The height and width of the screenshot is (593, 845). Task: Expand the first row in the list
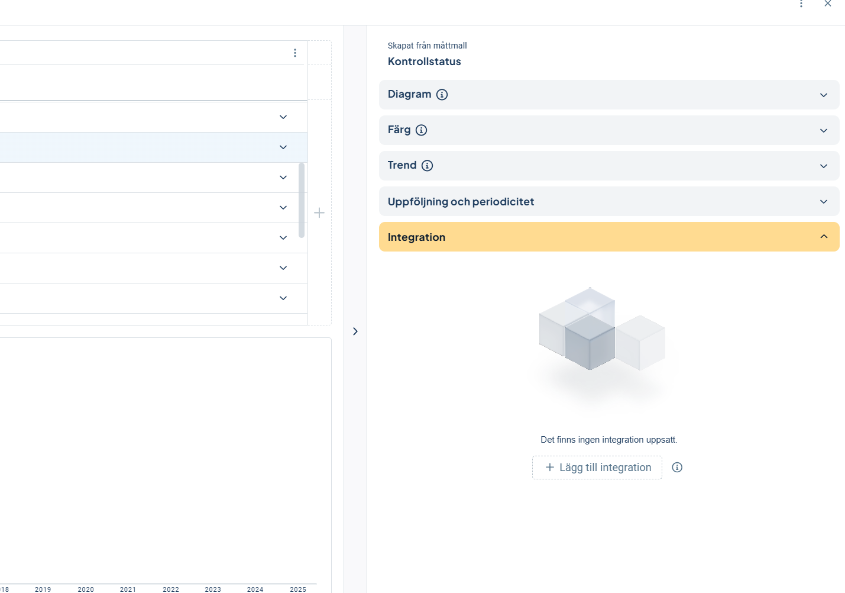pyautogui.click(x=283, y=117)
